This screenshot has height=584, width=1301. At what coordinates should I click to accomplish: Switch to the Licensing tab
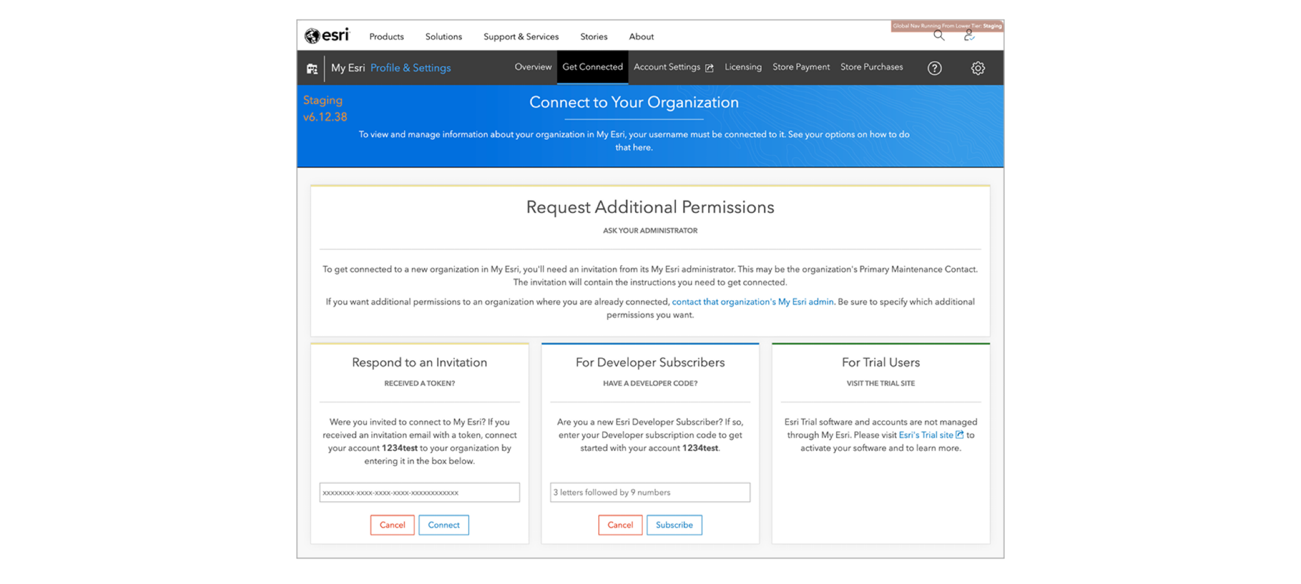743,67
